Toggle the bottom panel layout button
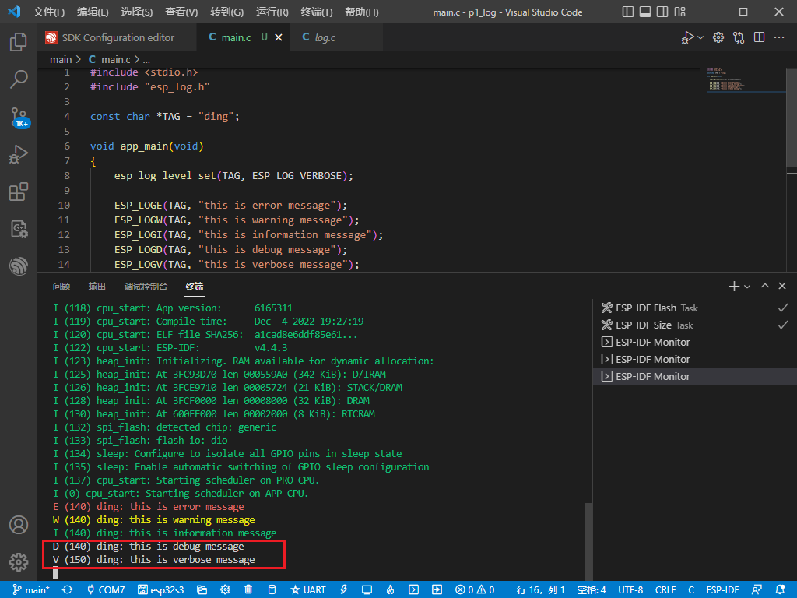Screen dimensions: 797x598 (645, 12)
